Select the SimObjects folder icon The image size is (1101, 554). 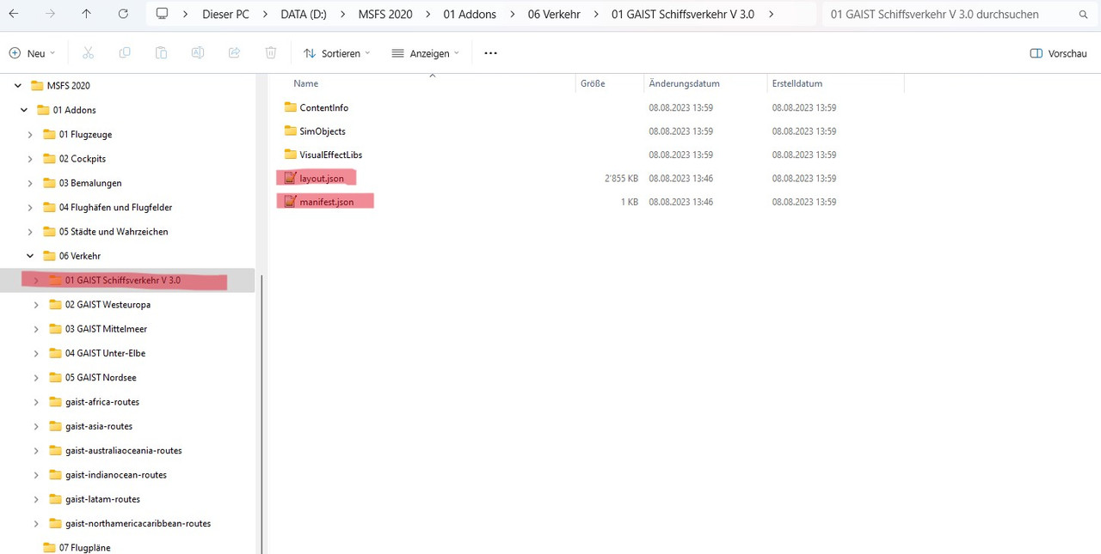pyautogui.click(x=290, y=131)
